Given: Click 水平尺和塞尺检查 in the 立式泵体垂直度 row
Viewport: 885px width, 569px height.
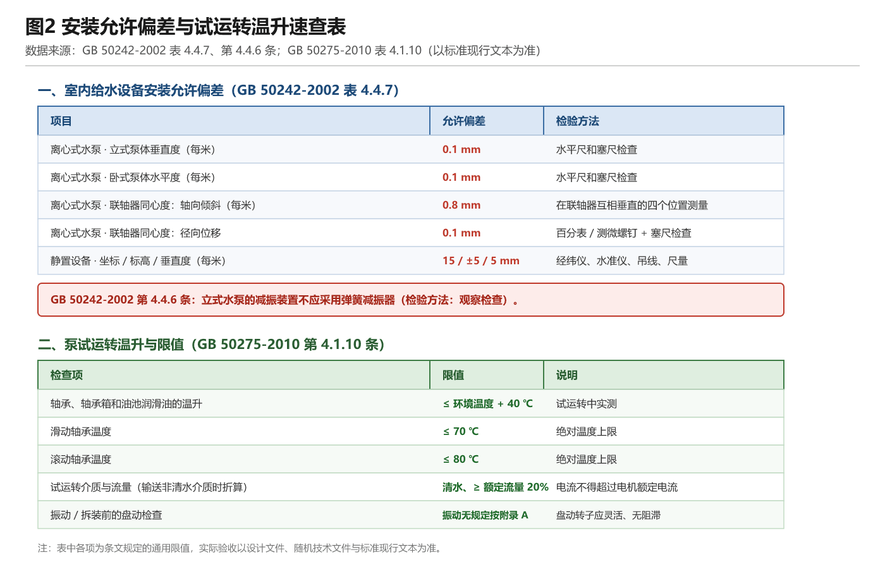Looking at the screenshot, I should [597, 150].
